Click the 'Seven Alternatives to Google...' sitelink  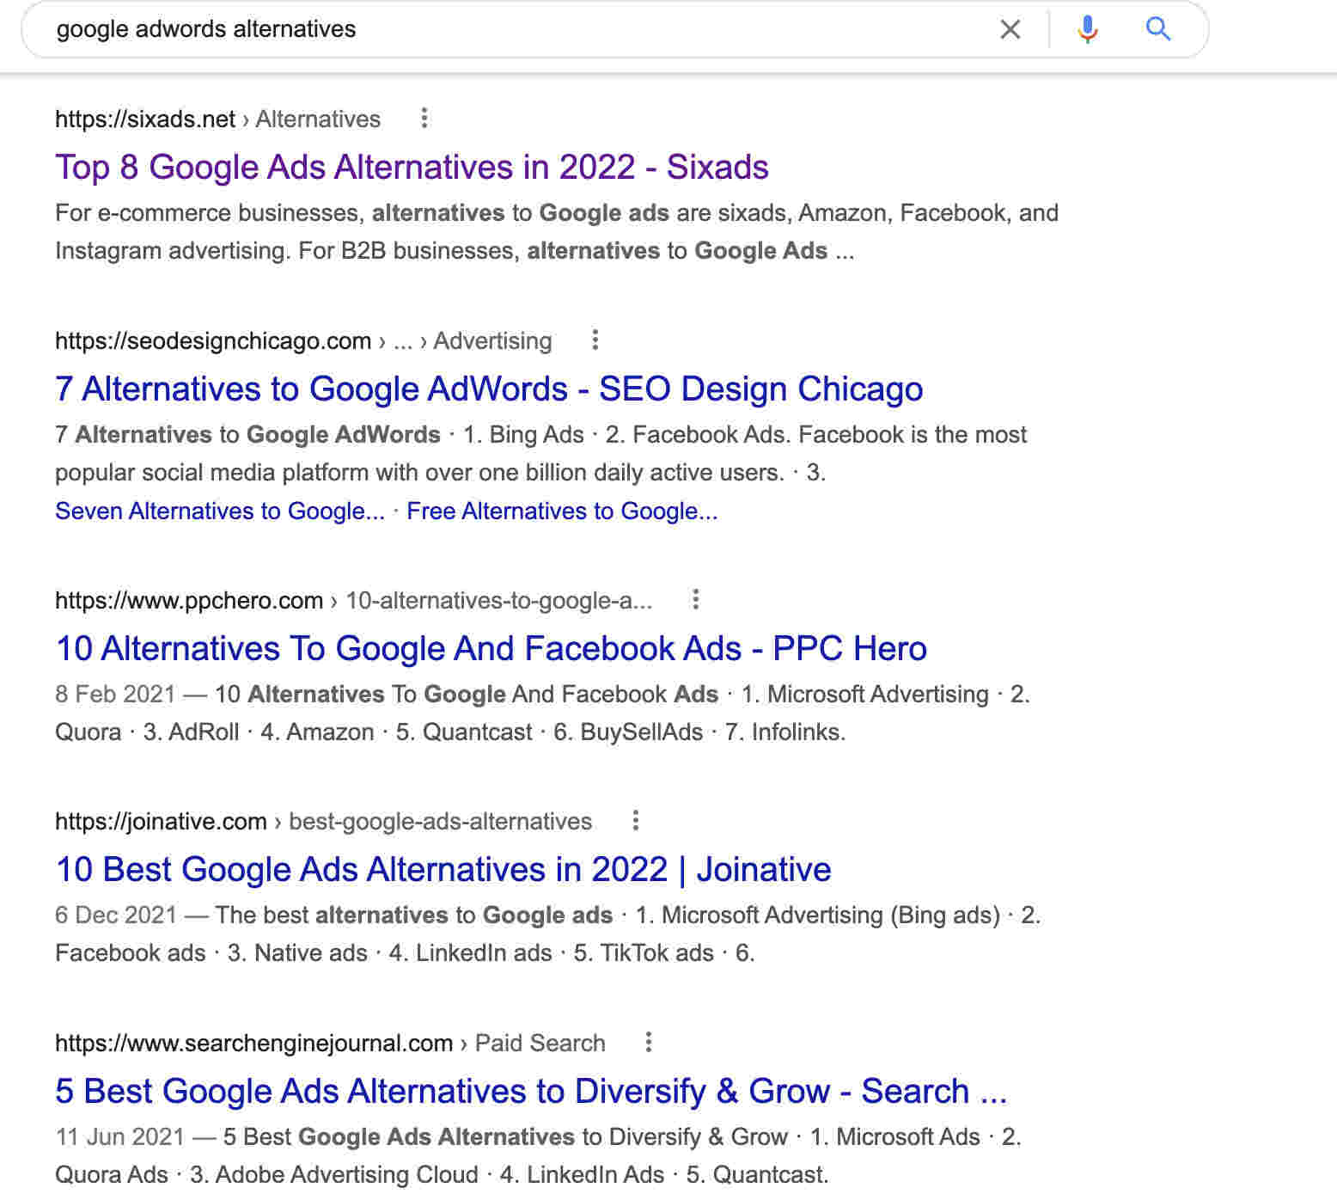[220, 511]
